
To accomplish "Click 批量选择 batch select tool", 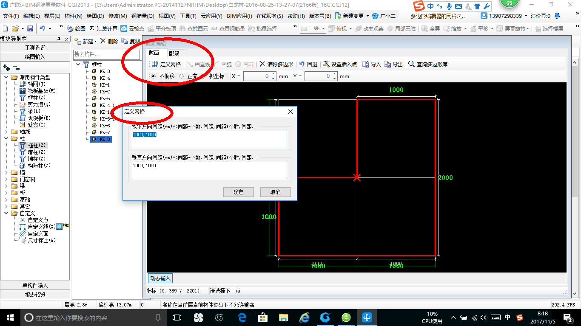I will 262,28.
